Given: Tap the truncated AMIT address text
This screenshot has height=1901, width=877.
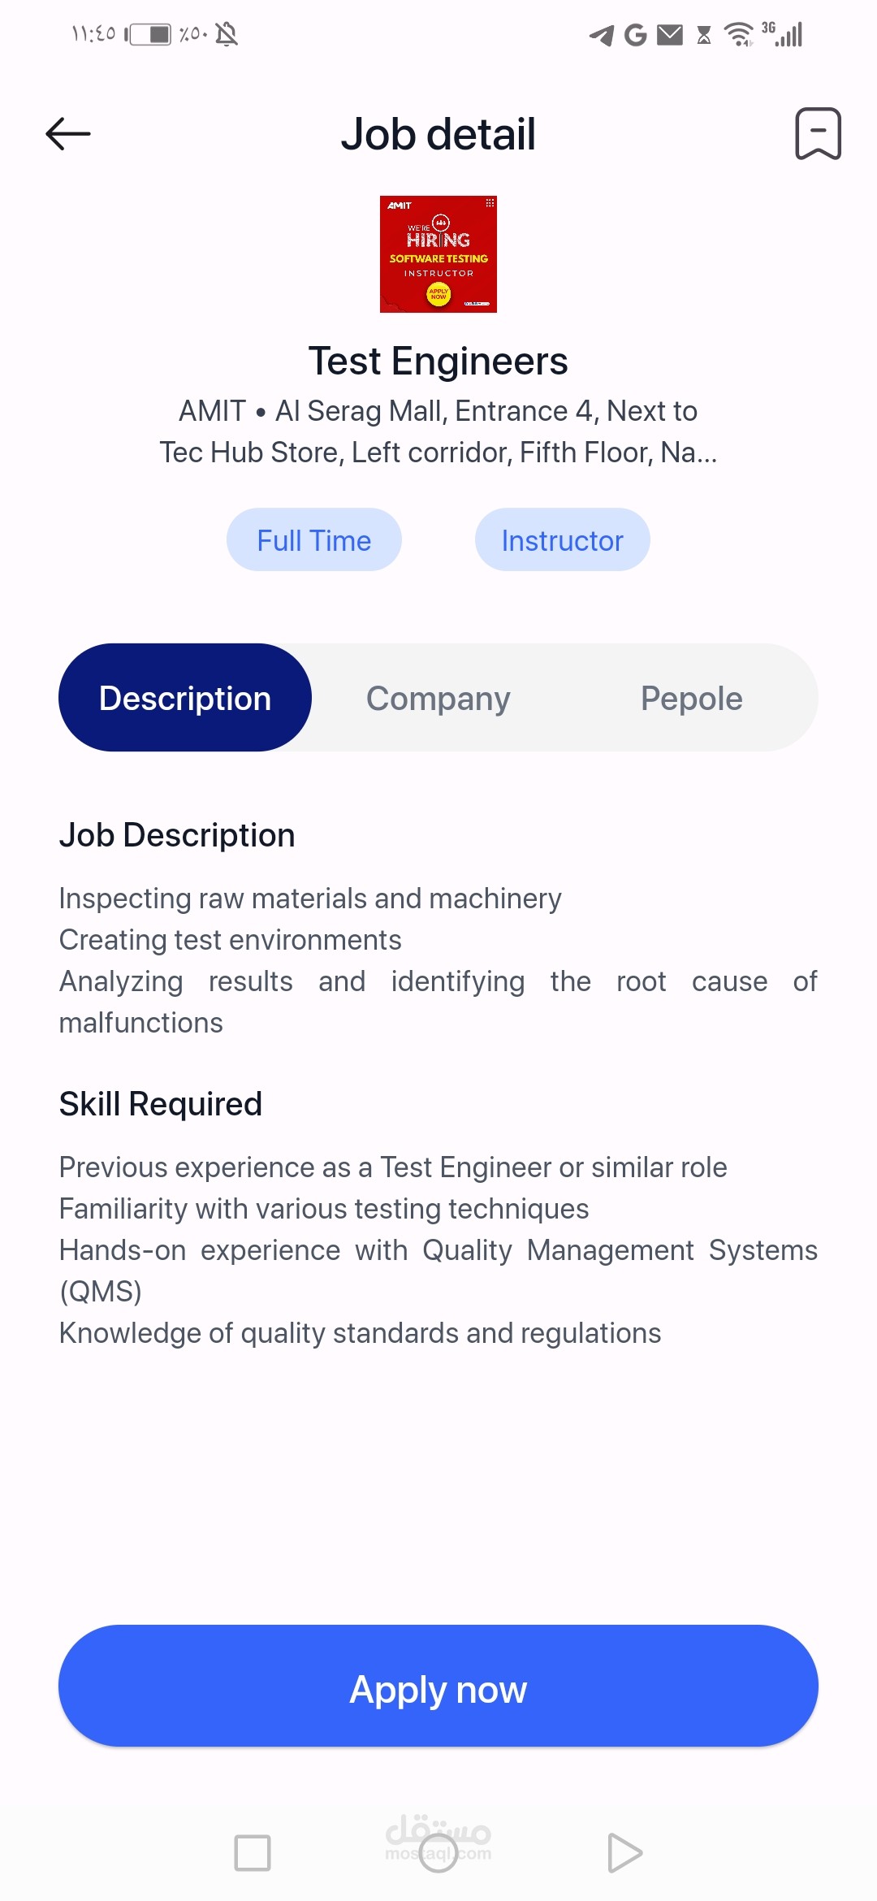Looking at the screenshot, I should tap(438, 431).
